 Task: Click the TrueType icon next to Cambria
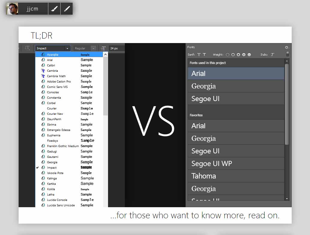click(x=44, y=71)
